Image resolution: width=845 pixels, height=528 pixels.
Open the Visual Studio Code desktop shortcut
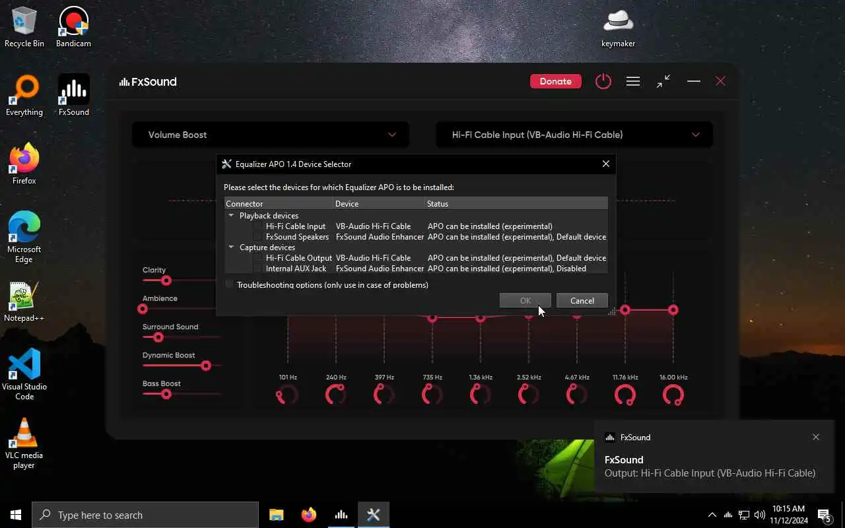point(24,374)
